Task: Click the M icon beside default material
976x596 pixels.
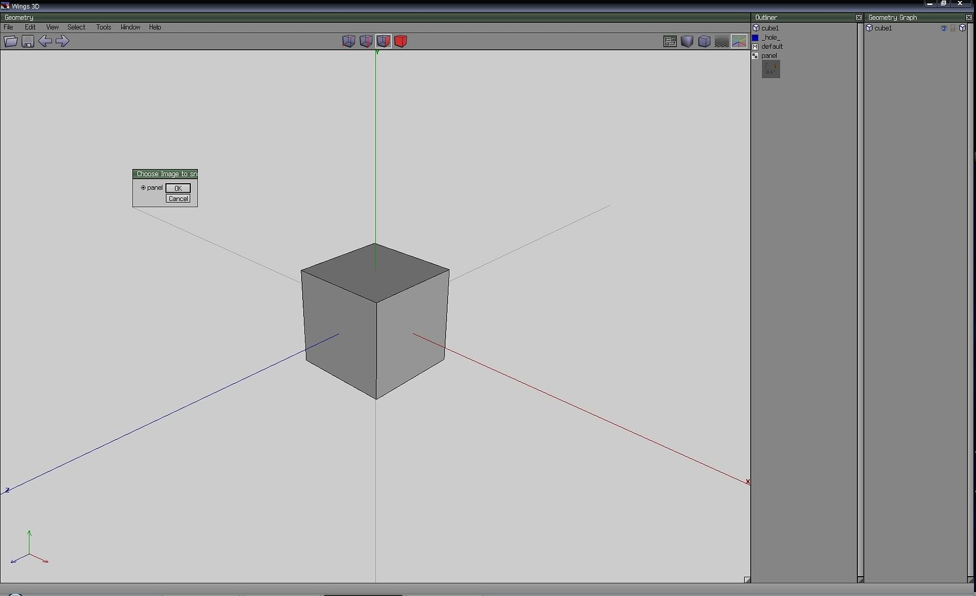Action: click(755, 47)
